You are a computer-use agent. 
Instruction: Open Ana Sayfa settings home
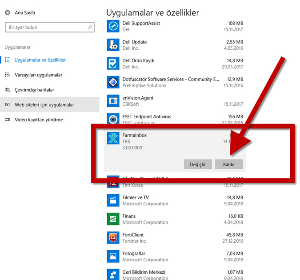(x=25, y=12)
